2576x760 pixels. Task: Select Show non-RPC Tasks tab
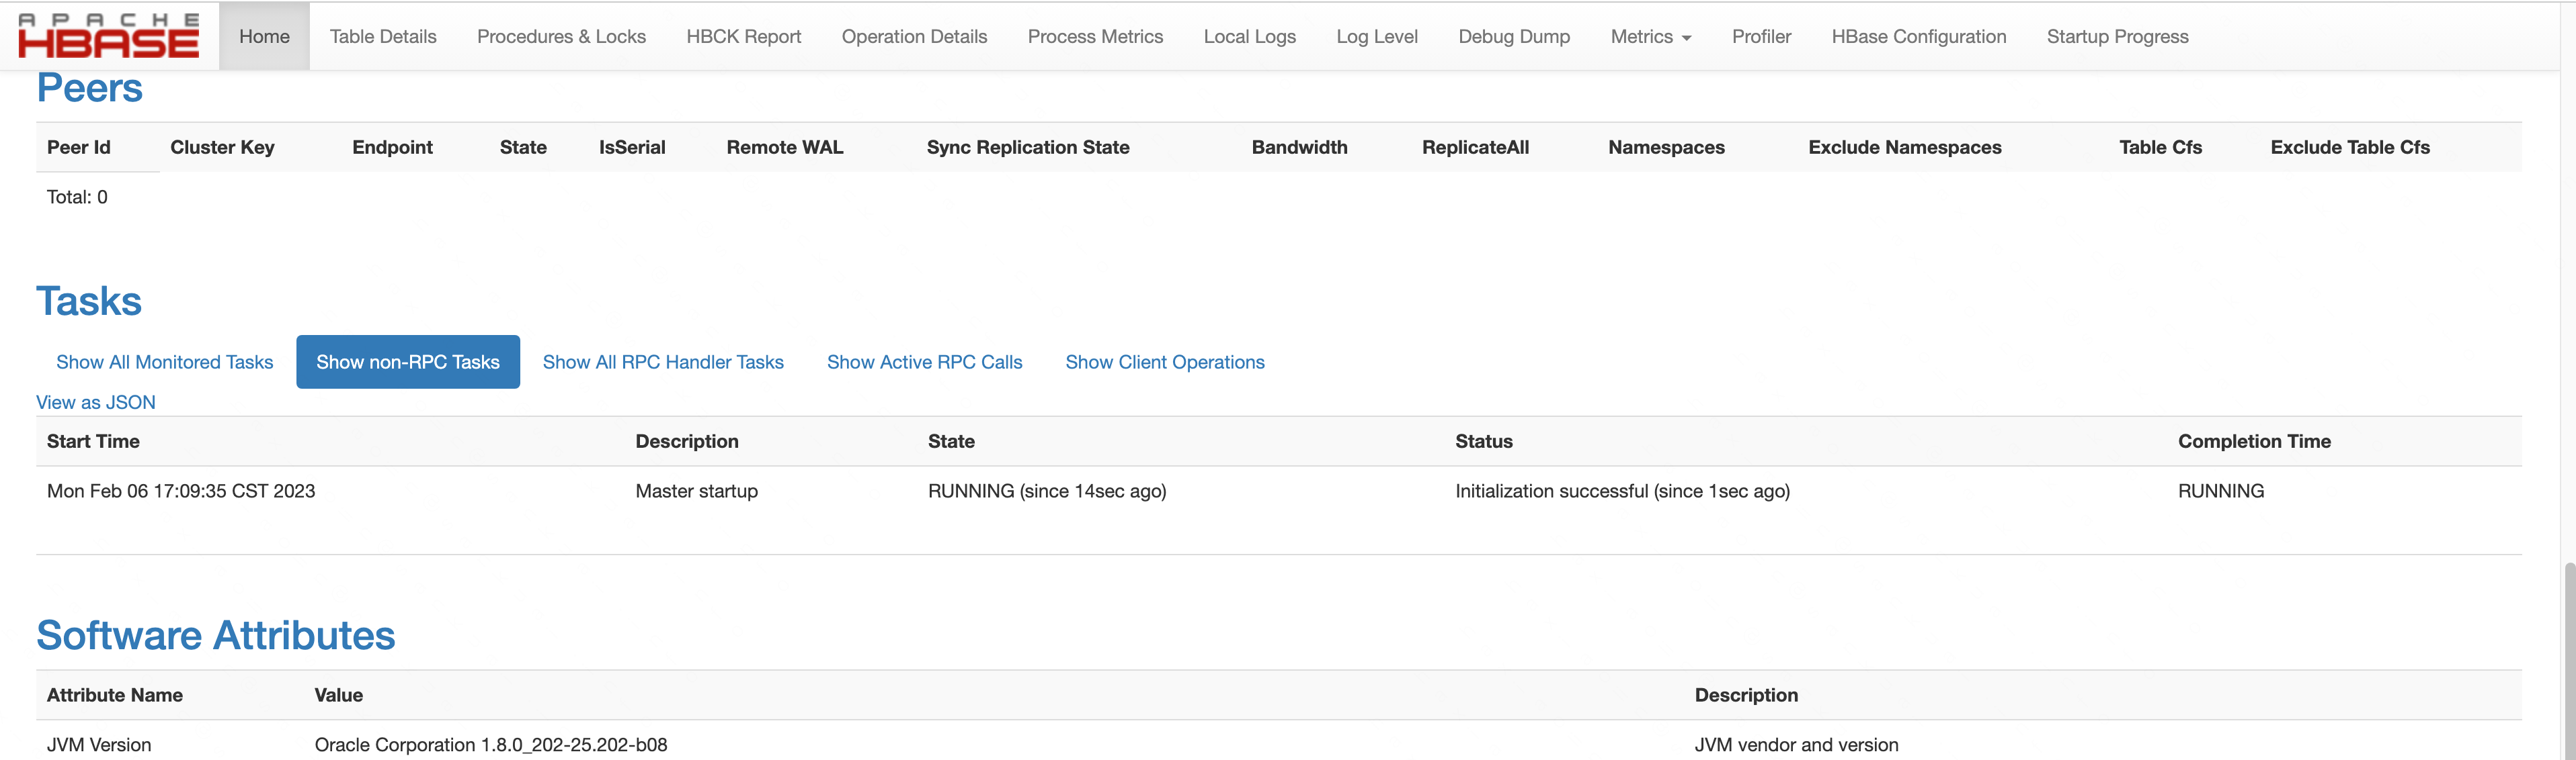tap(408, 363)
